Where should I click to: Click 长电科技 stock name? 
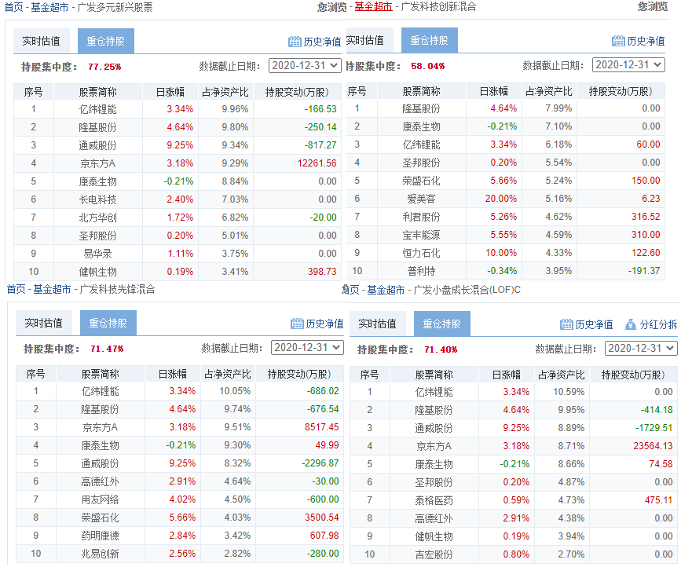point(97,199)
